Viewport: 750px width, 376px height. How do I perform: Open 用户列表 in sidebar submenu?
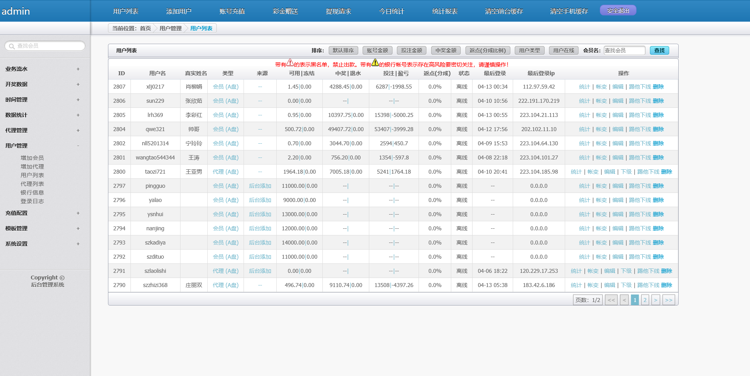coord(32,175)
